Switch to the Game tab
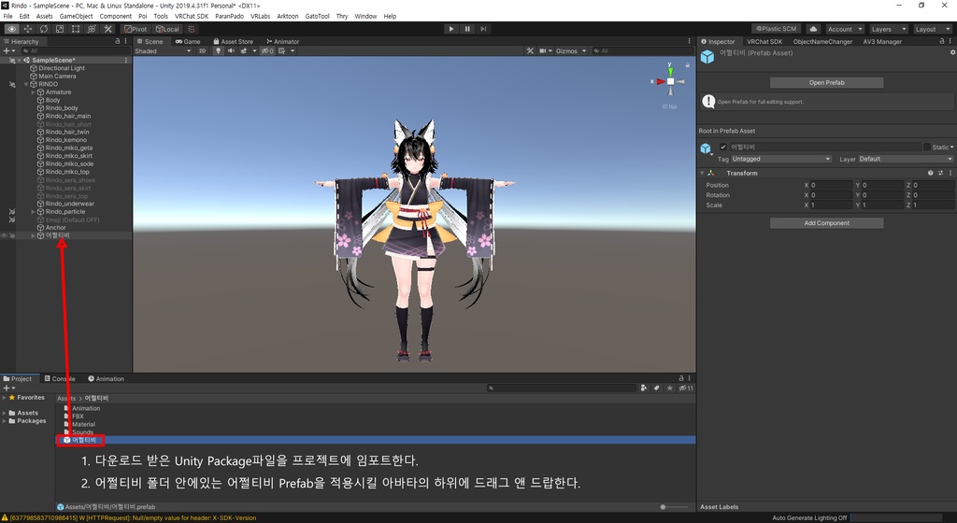 pyautogui.click(x=188, y=41)
